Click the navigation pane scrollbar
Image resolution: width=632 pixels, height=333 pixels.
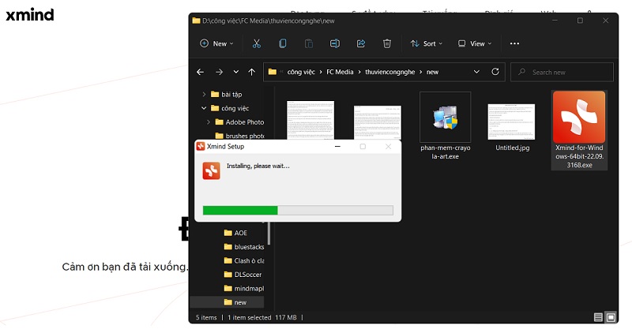(x=269, y=233)
